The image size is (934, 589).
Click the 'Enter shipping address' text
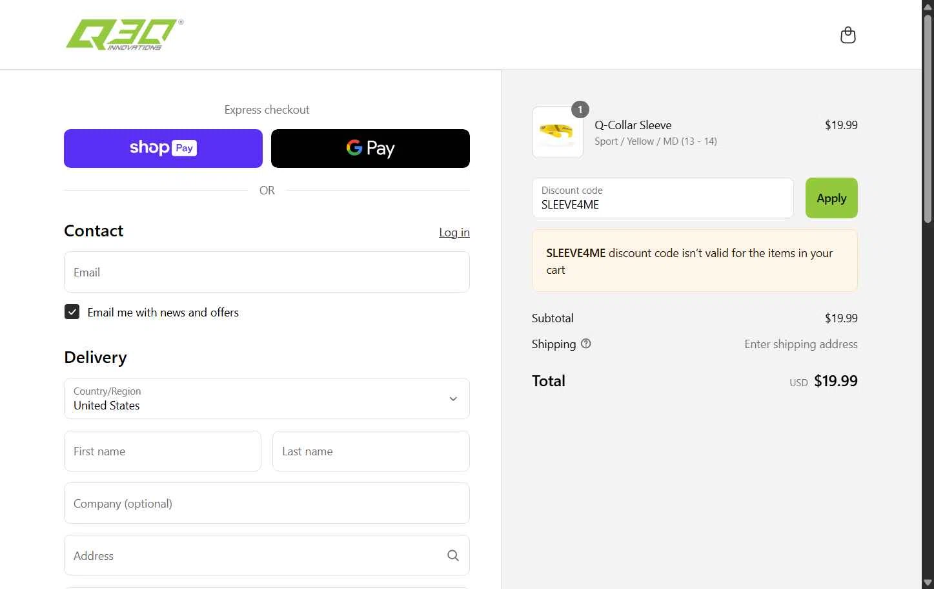point(801,344)
